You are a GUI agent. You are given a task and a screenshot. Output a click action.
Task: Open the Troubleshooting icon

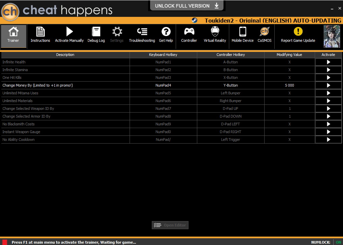pos(142,32)
